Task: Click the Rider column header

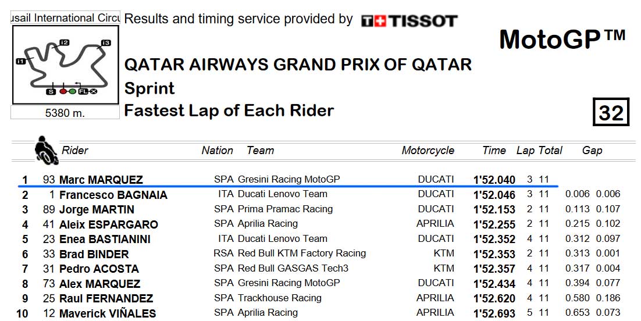Action: click(75, 151)
